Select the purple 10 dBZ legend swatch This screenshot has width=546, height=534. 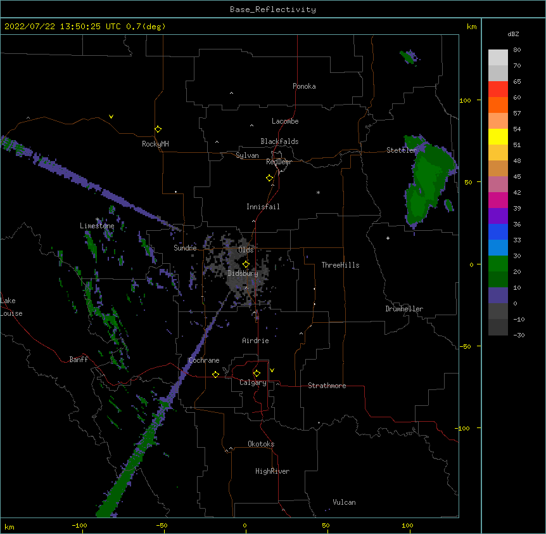pos(498,296)
